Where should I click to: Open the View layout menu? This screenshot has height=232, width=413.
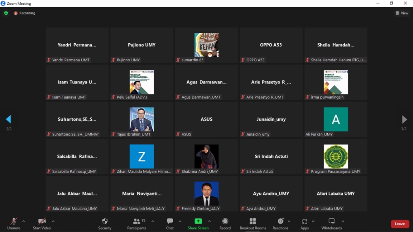[x=402, y=13]
